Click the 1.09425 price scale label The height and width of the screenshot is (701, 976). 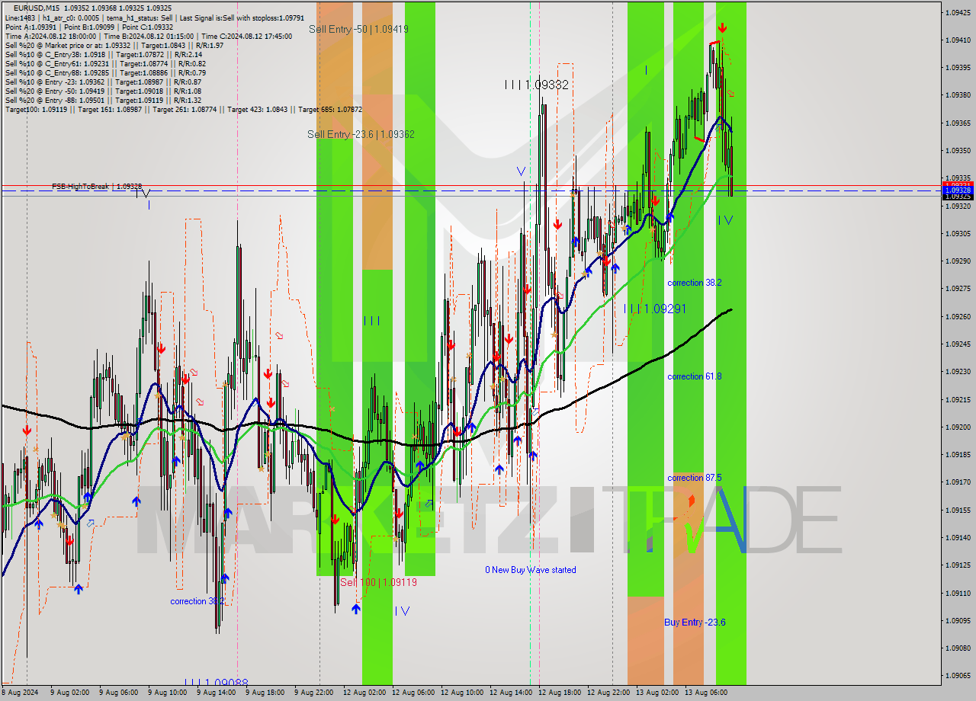coord(958,12)
